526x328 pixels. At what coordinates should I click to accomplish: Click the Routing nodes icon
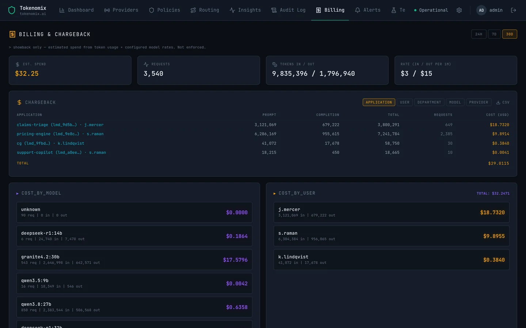pos(193,10)
